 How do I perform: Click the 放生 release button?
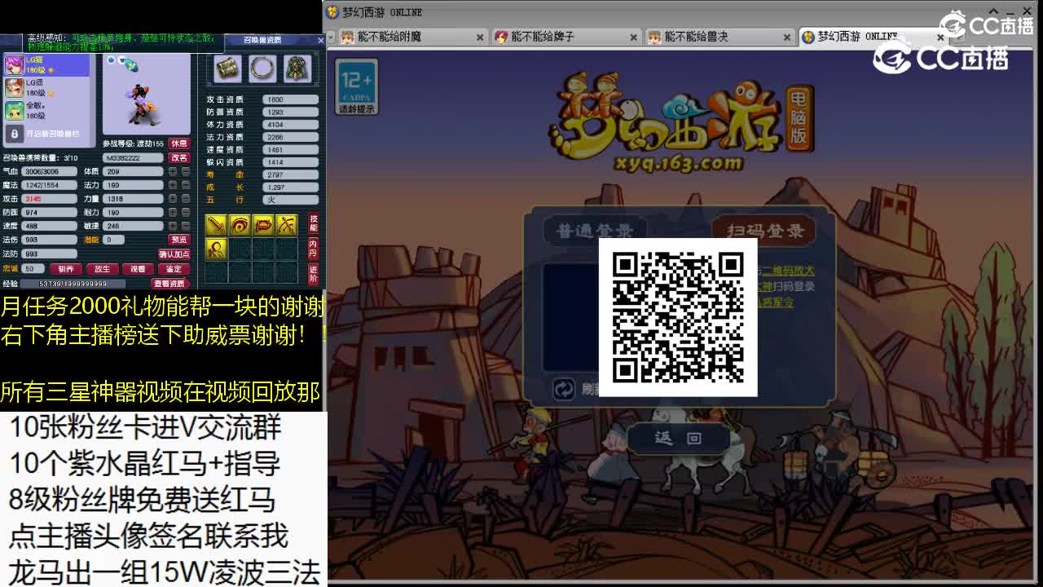click(x=102, y=268)
